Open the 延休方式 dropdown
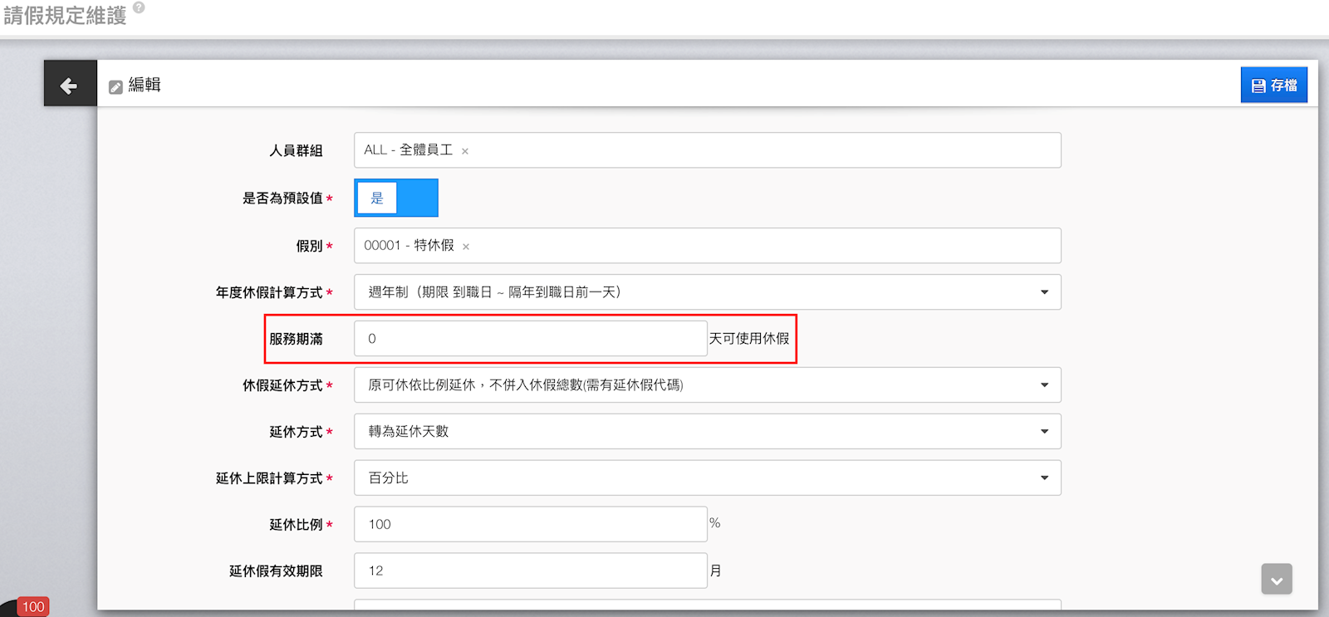1329x617 pixels. tap(707, 432)
